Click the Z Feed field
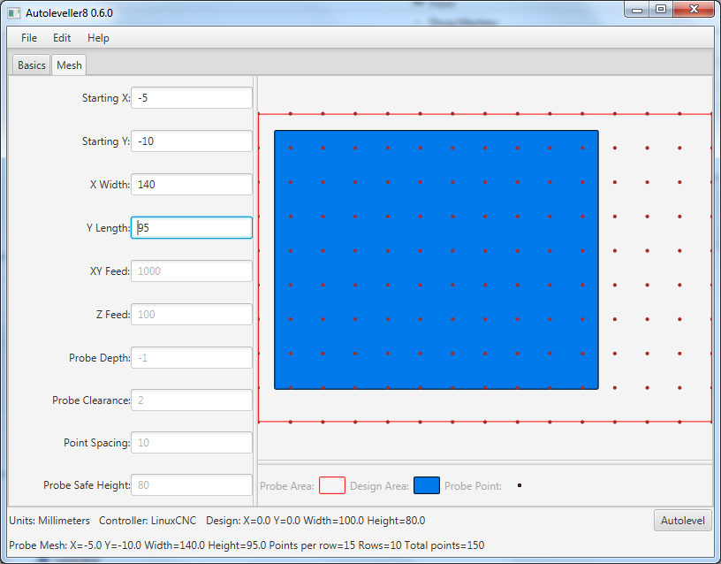Image resolution: width=721 pixels, height=564 pixels. [x=192, y=315]
